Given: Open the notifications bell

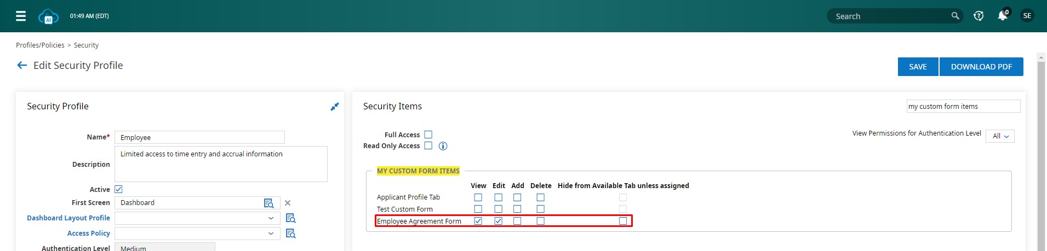Looking at the screenshot, I should (1002, 16).
